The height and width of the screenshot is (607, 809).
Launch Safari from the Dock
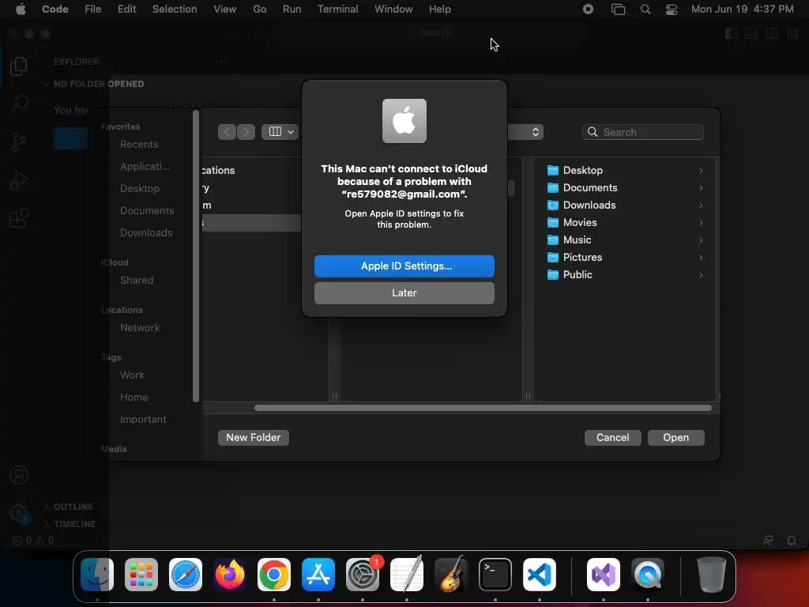(x=186, y=575)
